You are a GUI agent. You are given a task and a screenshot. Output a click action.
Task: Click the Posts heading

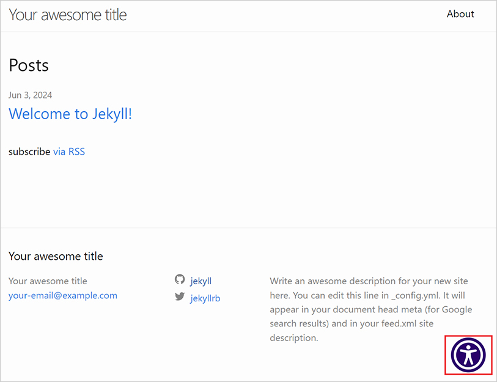[x=29, y=65]
